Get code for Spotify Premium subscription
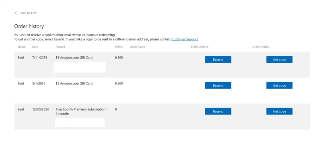 [279, 111]
